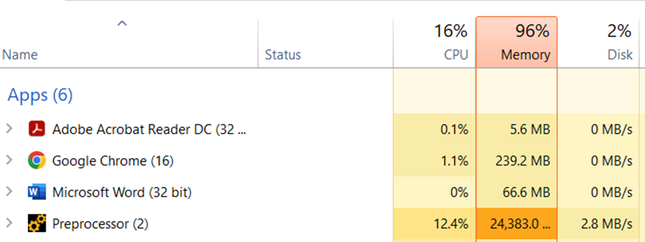Image resolution: width=645 pixels, height=242 pixels.
Task: Click the Preprocessor 24,383.0 memory cell
Action: tap(517, 224)
